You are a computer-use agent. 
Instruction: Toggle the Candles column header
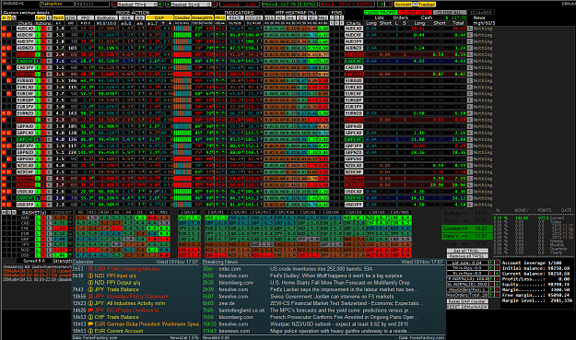coord(182,18)
